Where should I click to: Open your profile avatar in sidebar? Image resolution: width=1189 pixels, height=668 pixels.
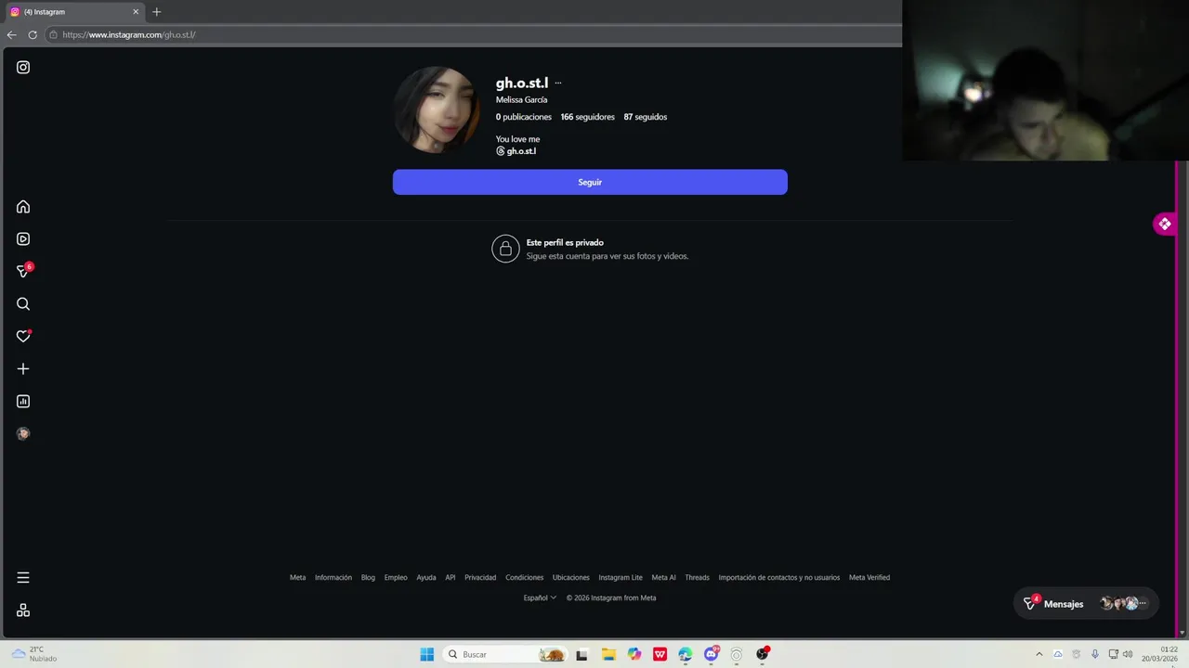(23, 433)
